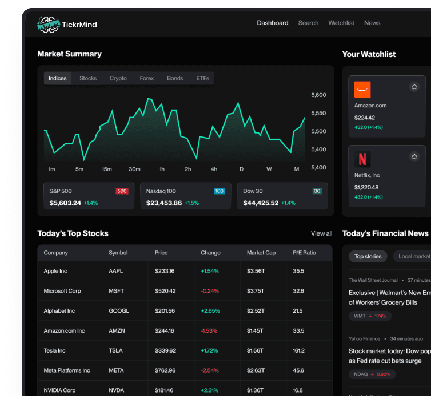Click the Netflix $1,220.48 price
The height and width of the screenshot is (396, 431).
(366, 187)
